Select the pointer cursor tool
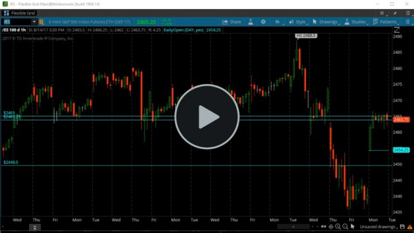The image size is (414, 233). (x=353, y=228)
